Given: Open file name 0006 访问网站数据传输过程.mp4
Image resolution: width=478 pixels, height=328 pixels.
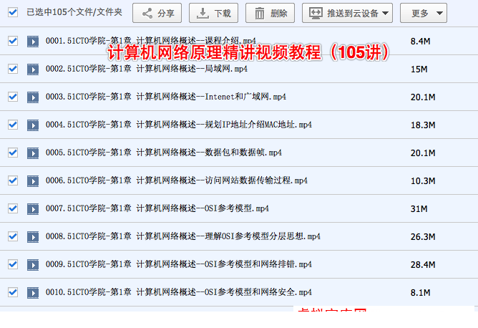Looking at the screenshot, I should [177, 180].
